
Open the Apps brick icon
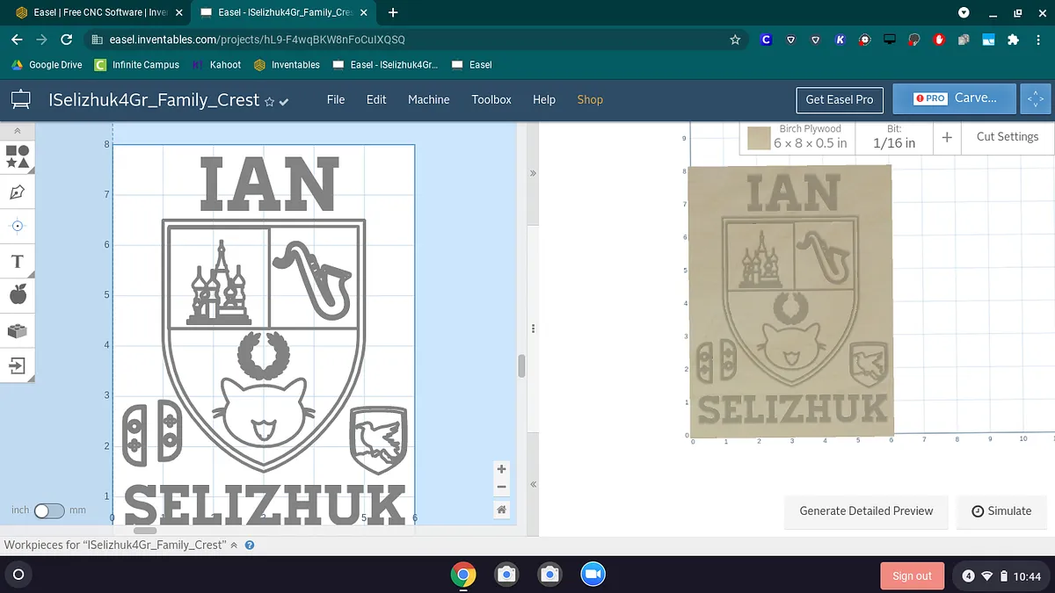click(18, 330)
